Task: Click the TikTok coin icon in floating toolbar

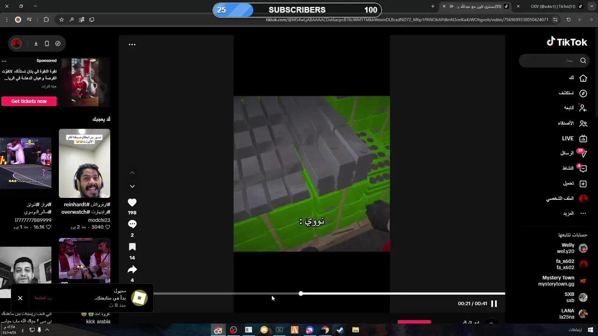Action: pyautogui.click(x=58, y=43)
